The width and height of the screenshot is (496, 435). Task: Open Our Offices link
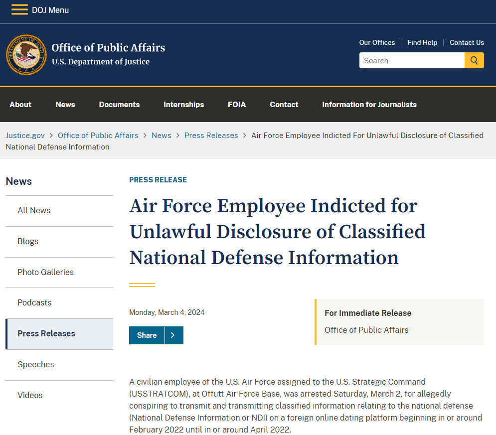(x=377, y=43)
